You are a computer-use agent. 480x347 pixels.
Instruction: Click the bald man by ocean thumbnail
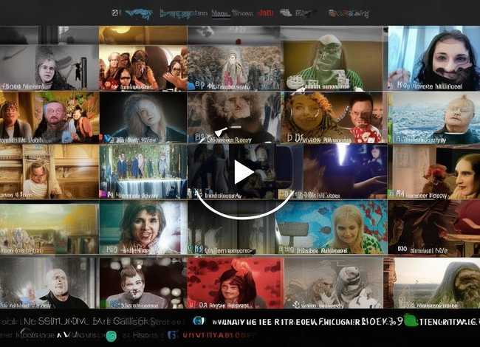click(x=433, y=117)
